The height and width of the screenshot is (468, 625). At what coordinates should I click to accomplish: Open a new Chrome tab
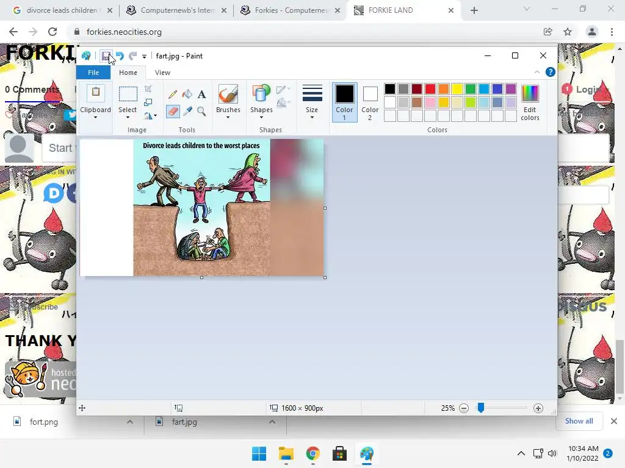[474, 10]
